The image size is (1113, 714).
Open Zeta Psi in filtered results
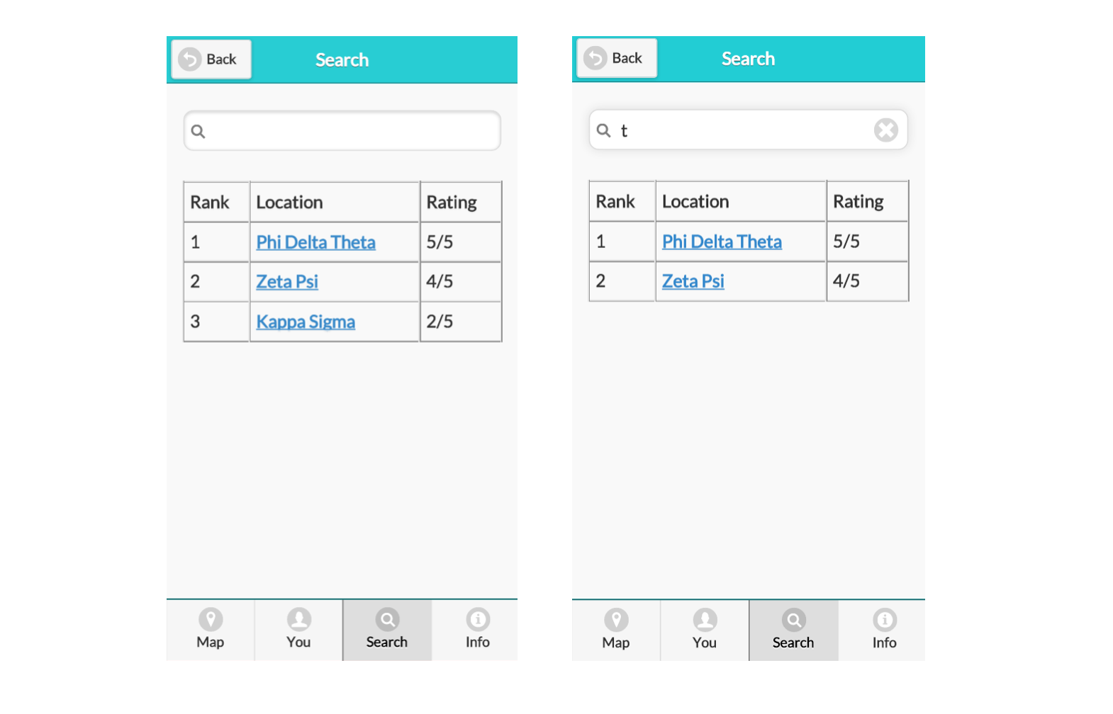click(x=693, y=281)
